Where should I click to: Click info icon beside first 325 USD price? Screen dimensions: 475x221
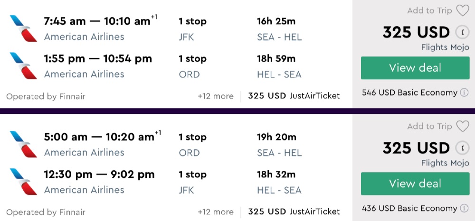click(x=461, y=32)
